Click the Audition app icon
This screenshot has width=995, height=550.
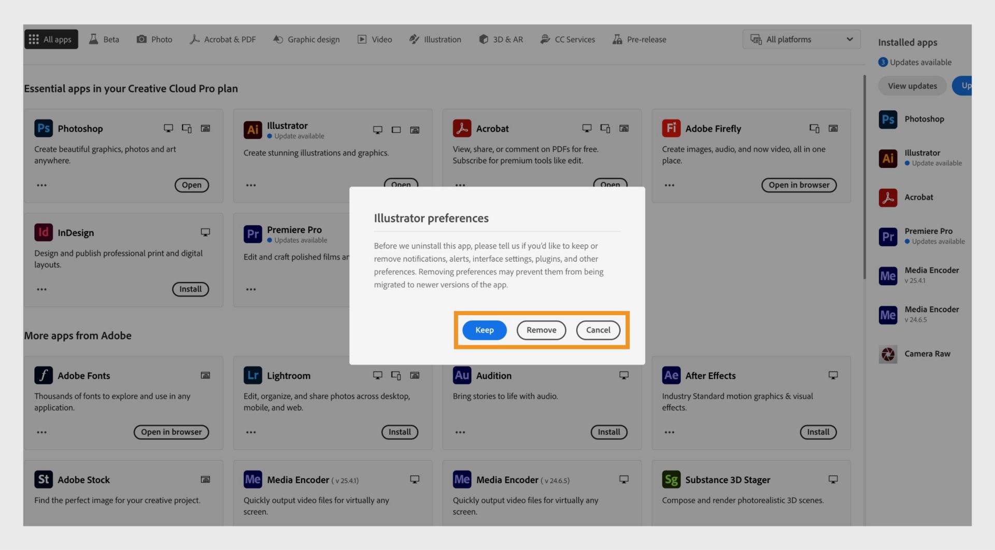[462, 375]
